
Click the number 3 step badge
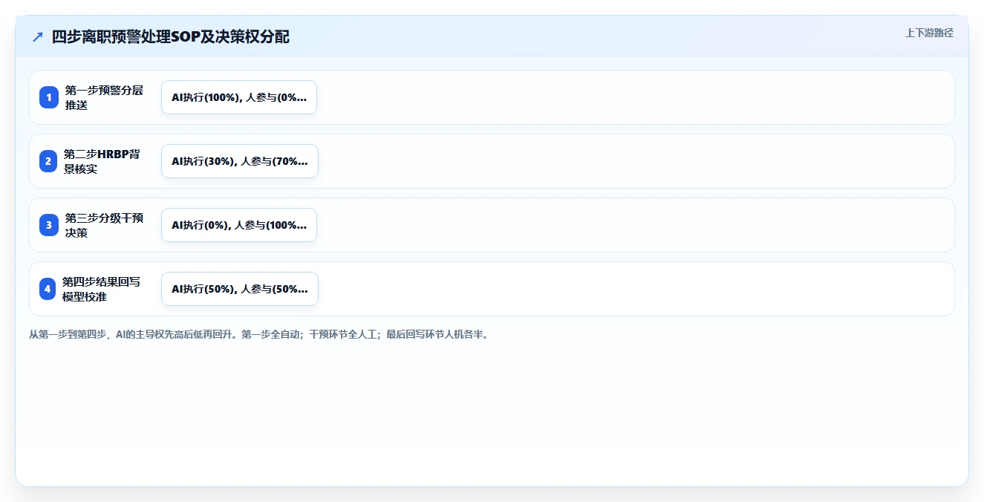pyautogui.click(x=49, y=225)
